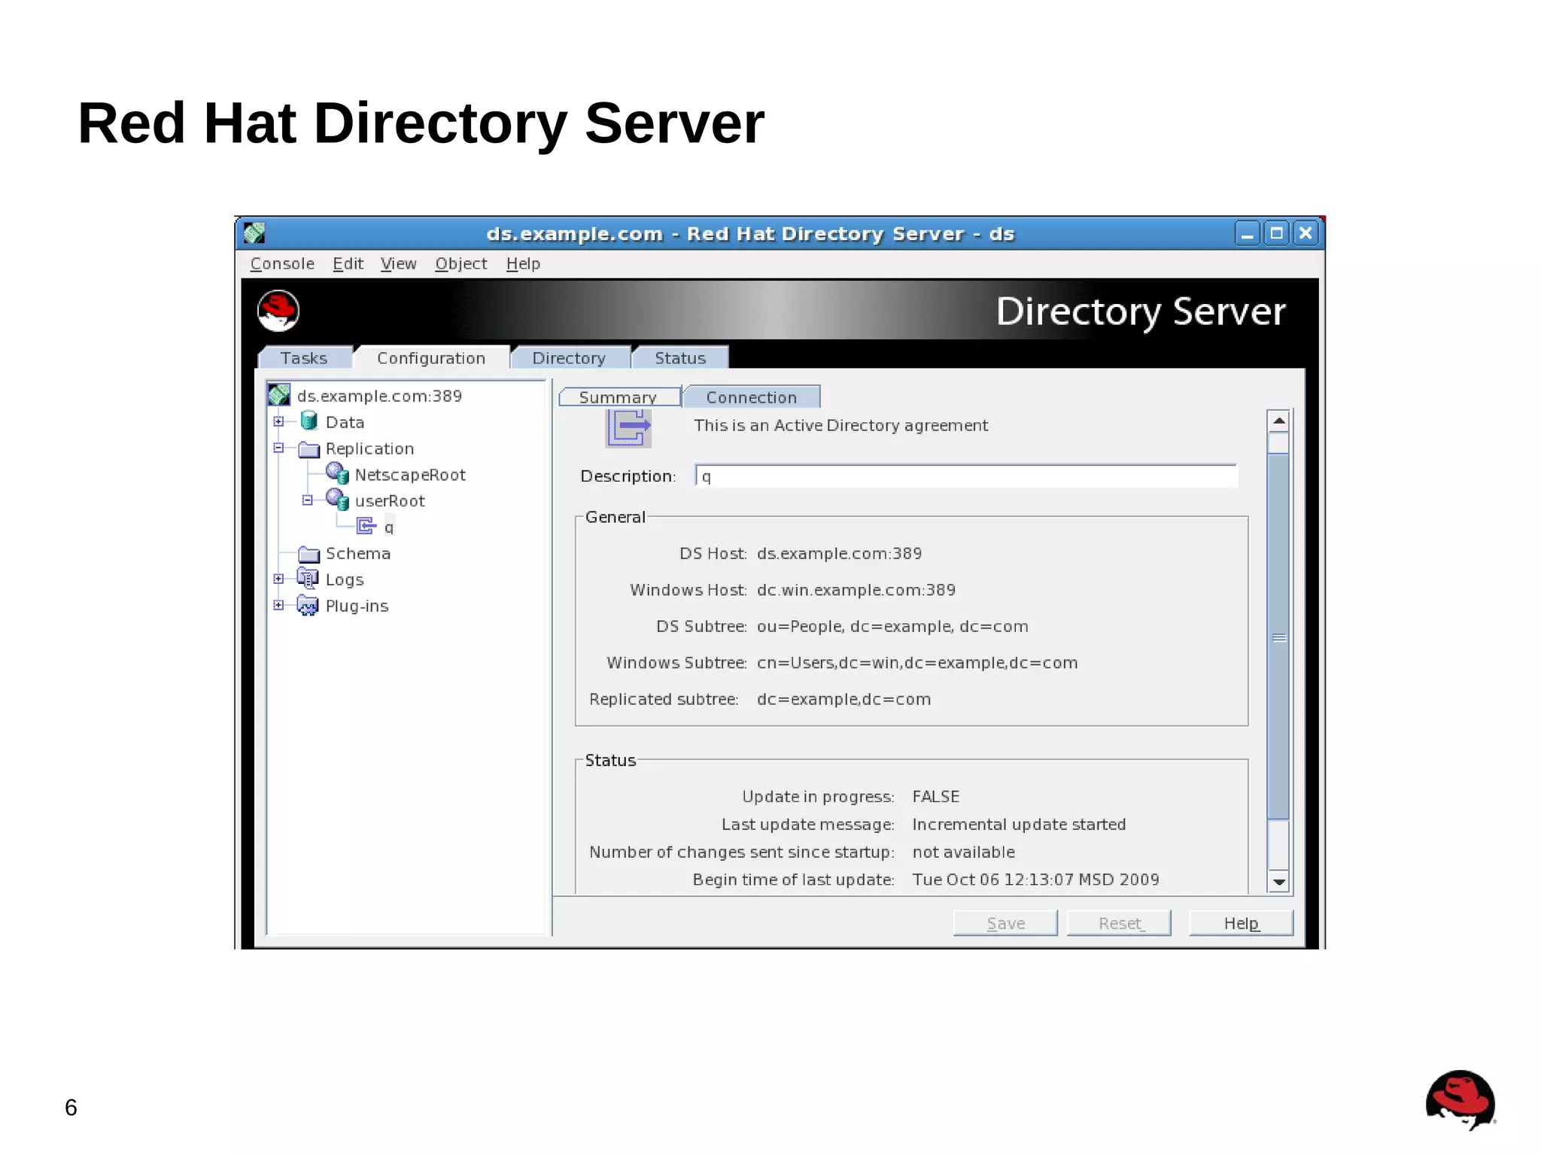Select the userRoot tree label
This screenshot has width=1541, height=1155.
coord(390,501)
